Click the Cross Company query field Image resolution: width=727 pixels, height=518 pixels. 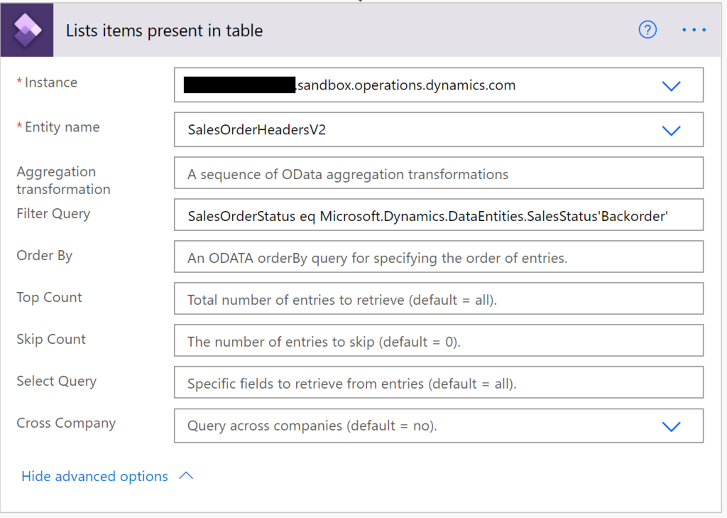tap(439, 426)
